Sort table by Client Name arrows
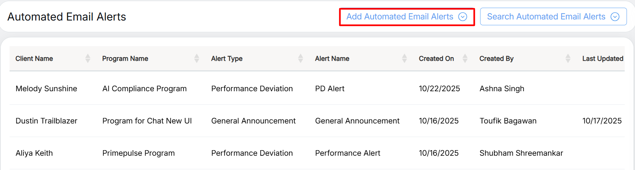Image resolution: width=635 pixels, height=170 pixels. (88, 59)
